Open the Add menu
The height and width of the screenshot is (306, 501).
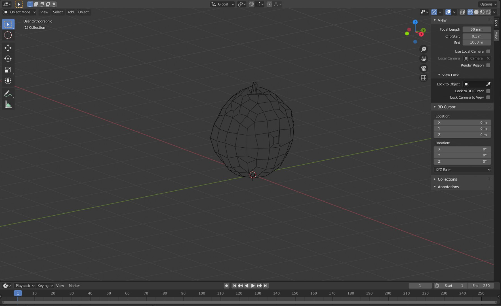tap(70, 12)
